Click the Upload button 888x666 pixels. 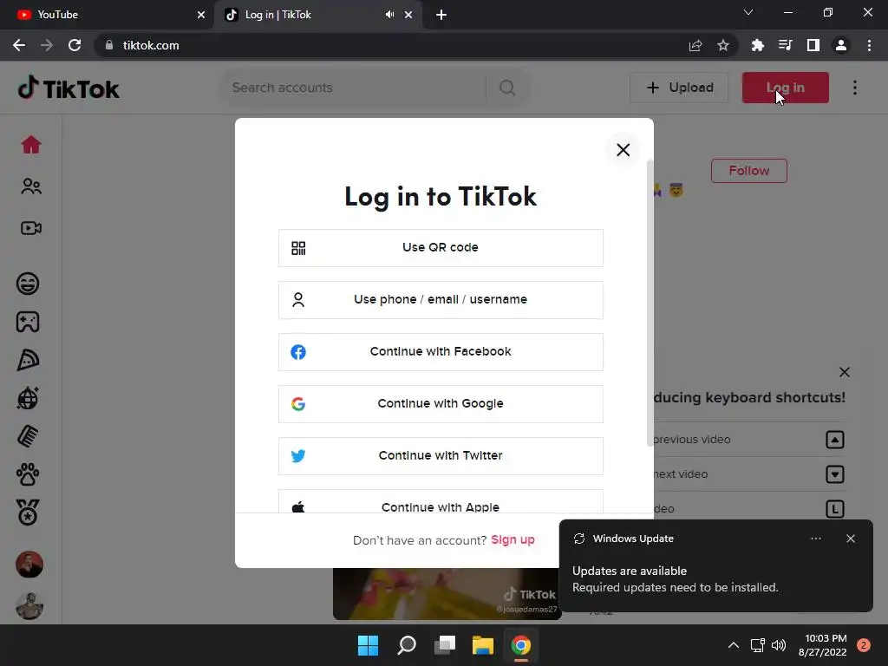(679, 88)
